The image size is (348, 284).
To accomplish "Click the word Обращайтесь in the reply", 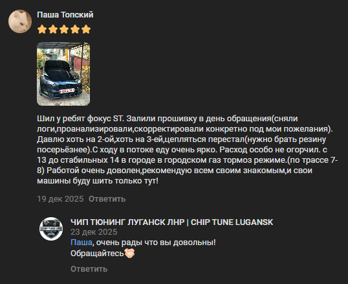I will click(x=97, y=254).
